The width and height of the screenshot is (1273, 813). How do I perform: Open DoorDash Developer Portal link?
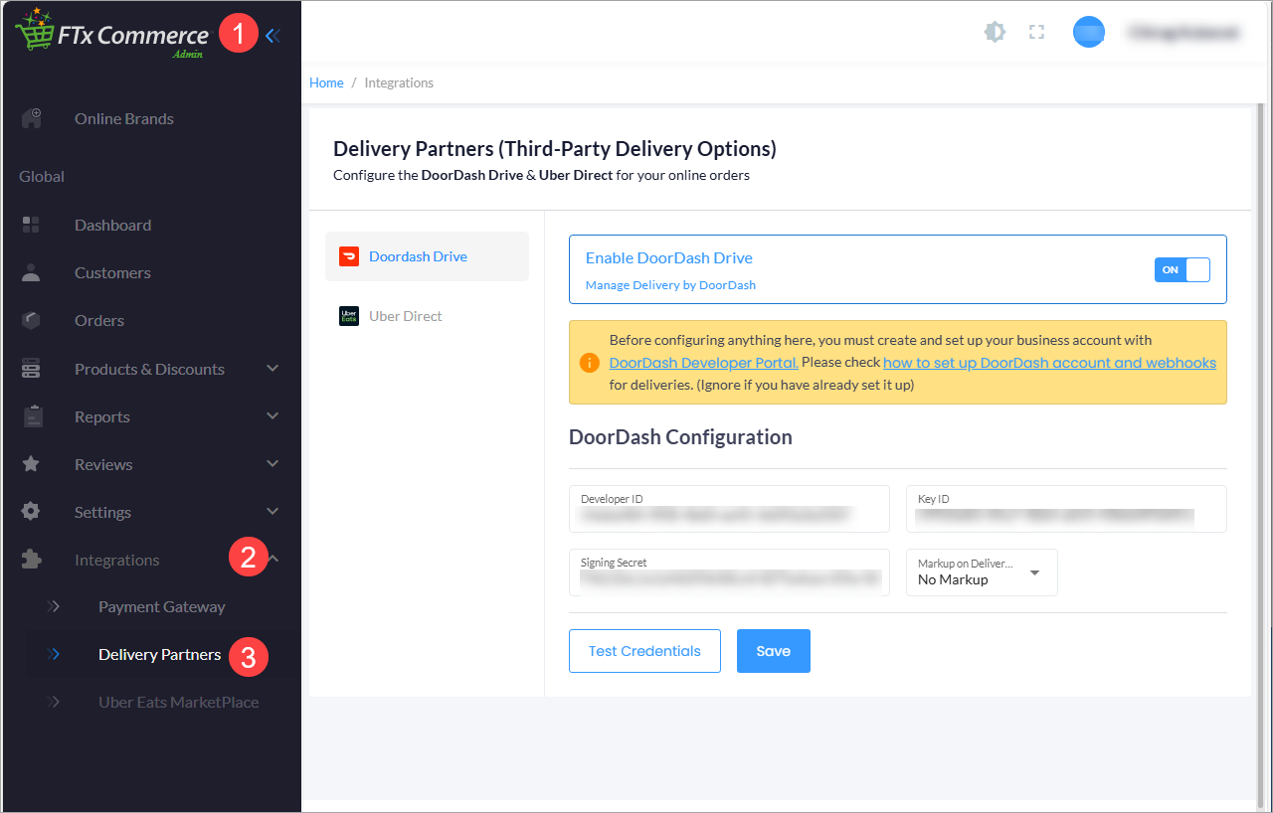[704, 363]
